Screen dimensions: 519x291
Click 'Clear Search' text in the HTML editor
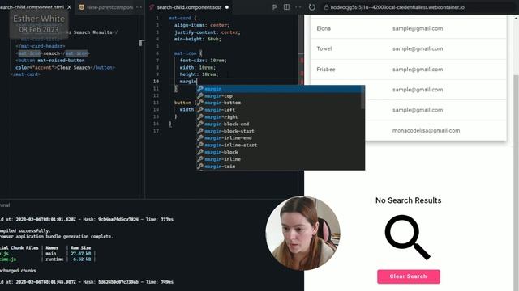(73, 67)
